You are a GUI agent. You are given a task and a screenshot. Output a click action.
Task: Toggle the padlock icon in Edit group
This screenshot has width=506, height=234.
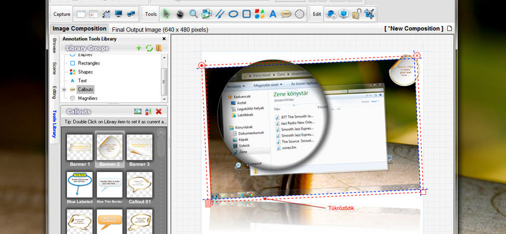(x=357, y=14)
